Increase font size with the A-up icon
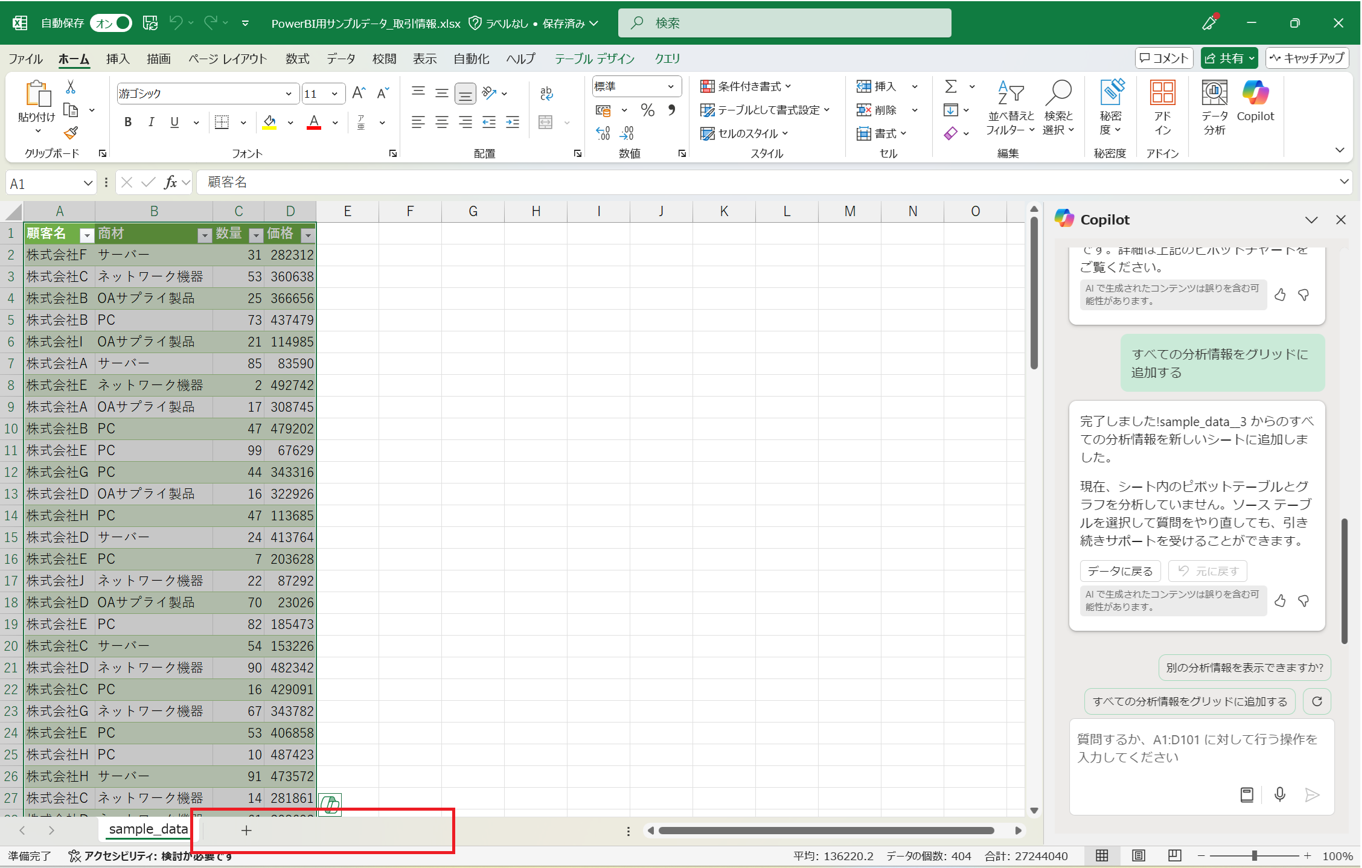This screenshot has height=868, width=1362. pos(359,93)
